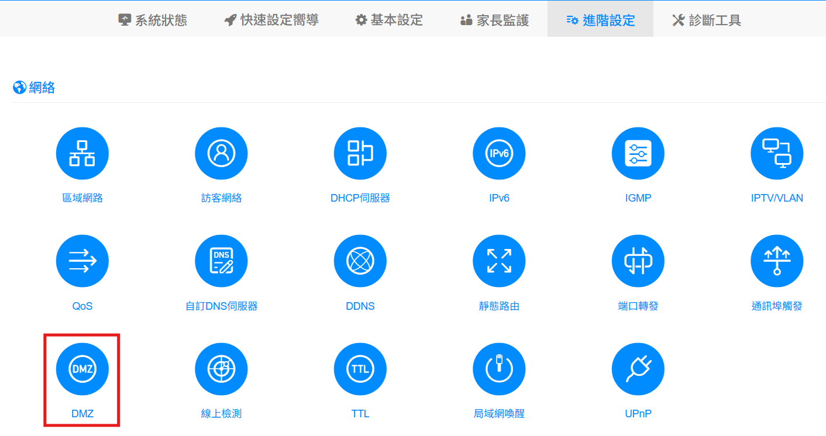The image size is (826, 436).
Task: Open the DDNS globe icon
Action: tap(360, 261)
